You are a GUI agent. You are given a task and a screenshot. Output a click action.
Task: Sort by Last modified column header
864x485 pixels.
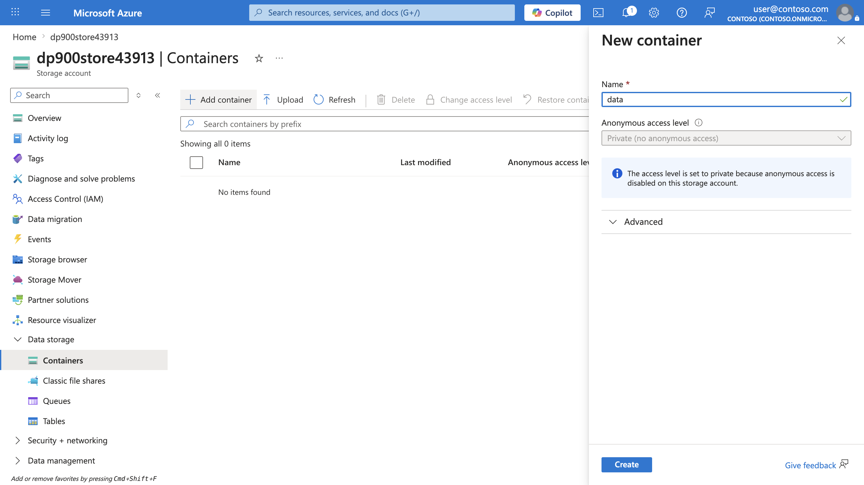425,162
